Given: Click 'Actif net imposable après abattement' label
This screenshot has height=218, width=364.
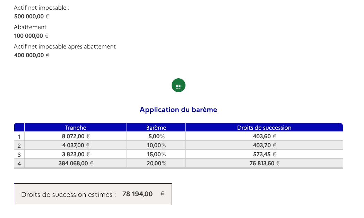Looking at the screenshot, I should [65, 47].
